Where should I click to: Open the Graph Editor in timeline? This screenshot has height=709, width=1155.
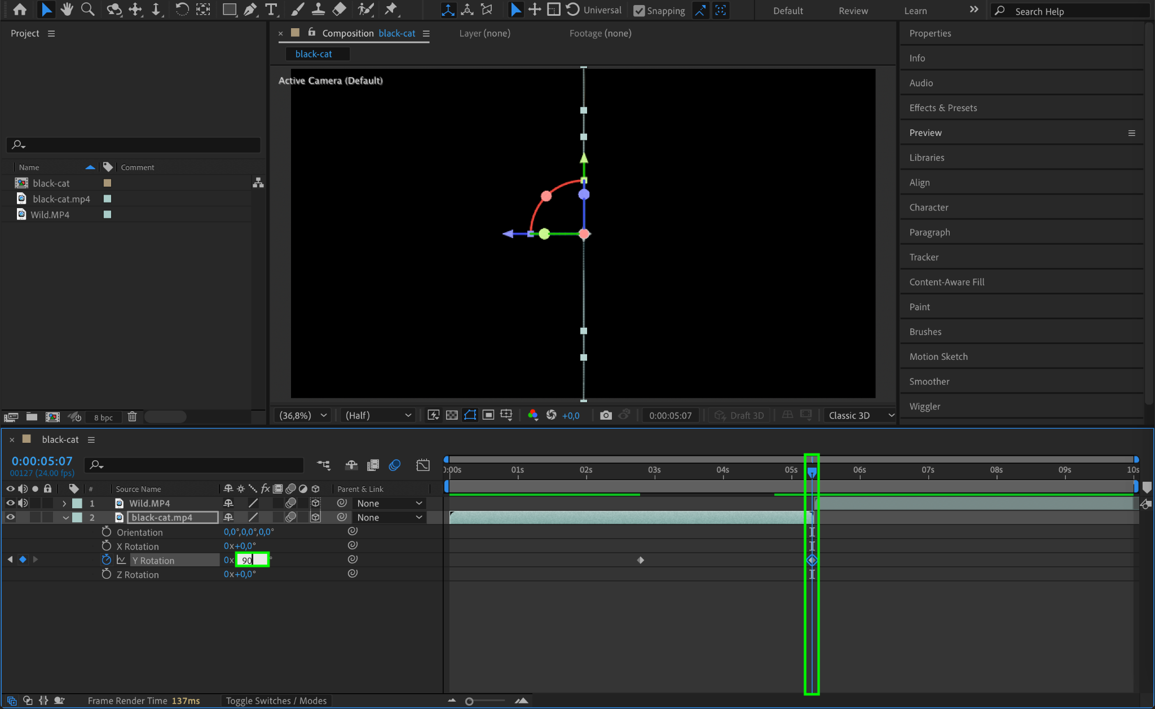(422, 465)
